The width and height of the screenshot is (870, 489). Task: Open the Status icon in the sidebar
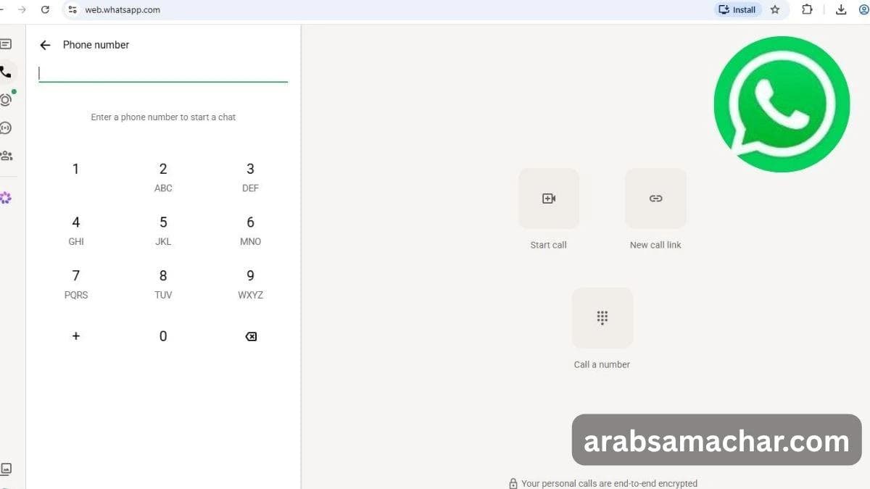pos(6,100)
